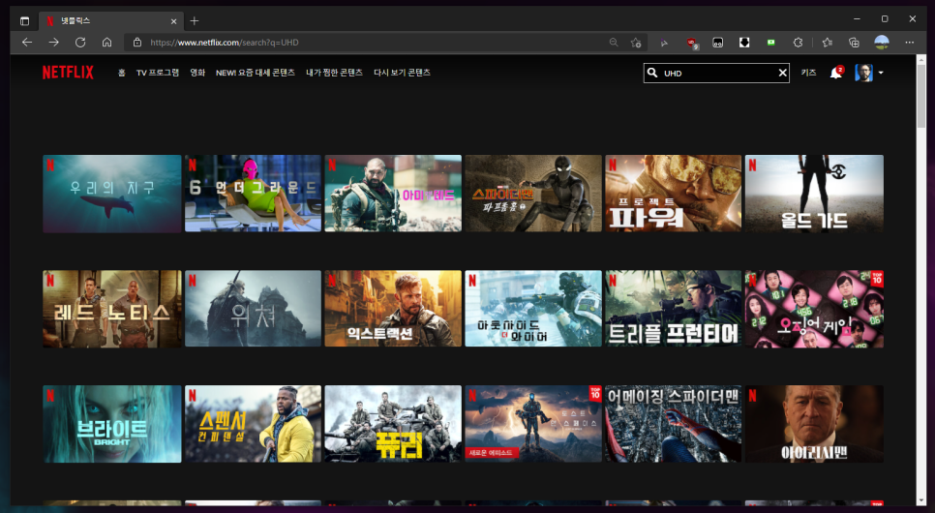The height and width of the screenshot is (513, 935).
Task: Open the Extensions puzzle icon
Action: pos(798,43)
